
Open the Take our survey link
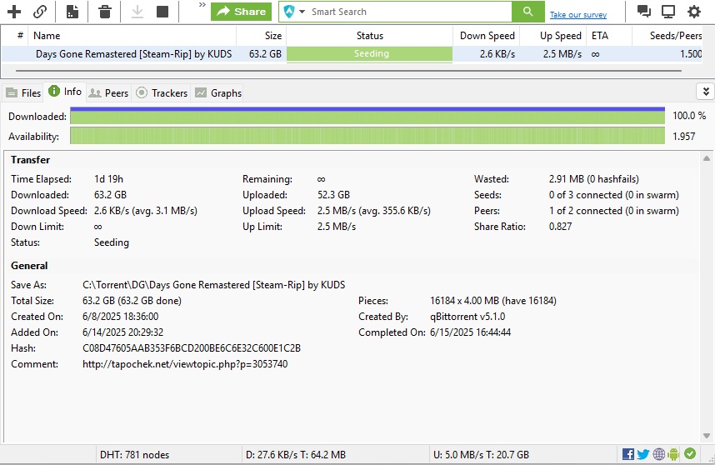[578, 15]
